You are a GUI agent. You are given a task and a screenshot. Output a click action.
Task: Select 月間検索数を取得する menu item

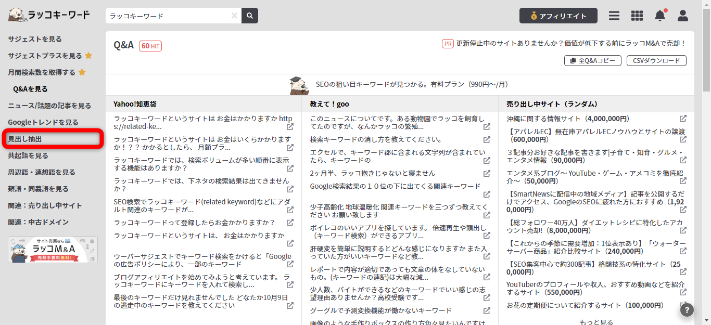(42, 72)
